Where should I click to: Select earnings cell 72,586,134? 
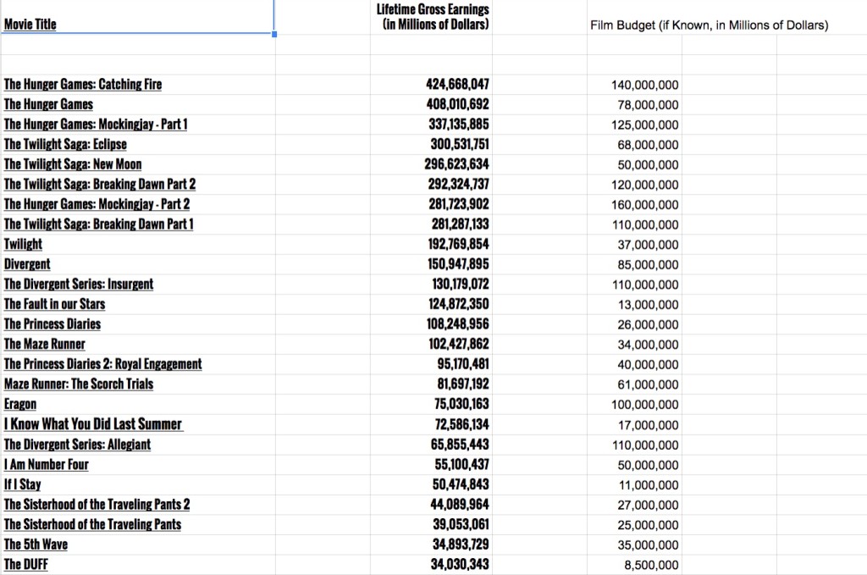(x=431, y=423)
